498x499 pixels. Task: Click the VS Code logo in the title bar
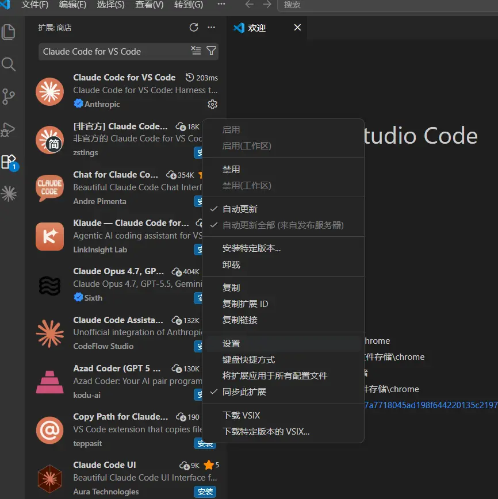(x=5, y=4)
